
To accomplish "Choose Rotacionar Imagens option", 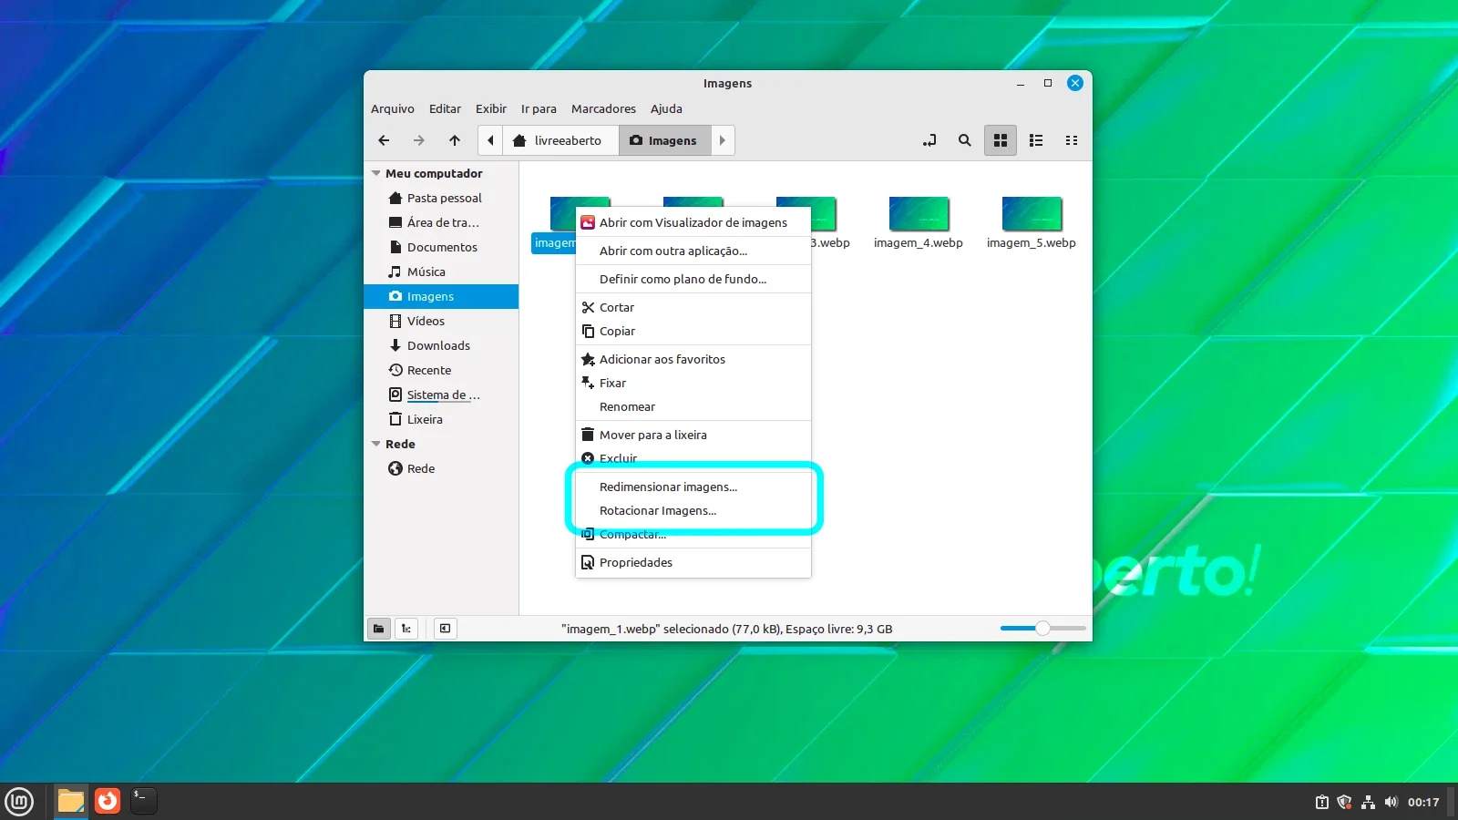I will tap(693, 510).
